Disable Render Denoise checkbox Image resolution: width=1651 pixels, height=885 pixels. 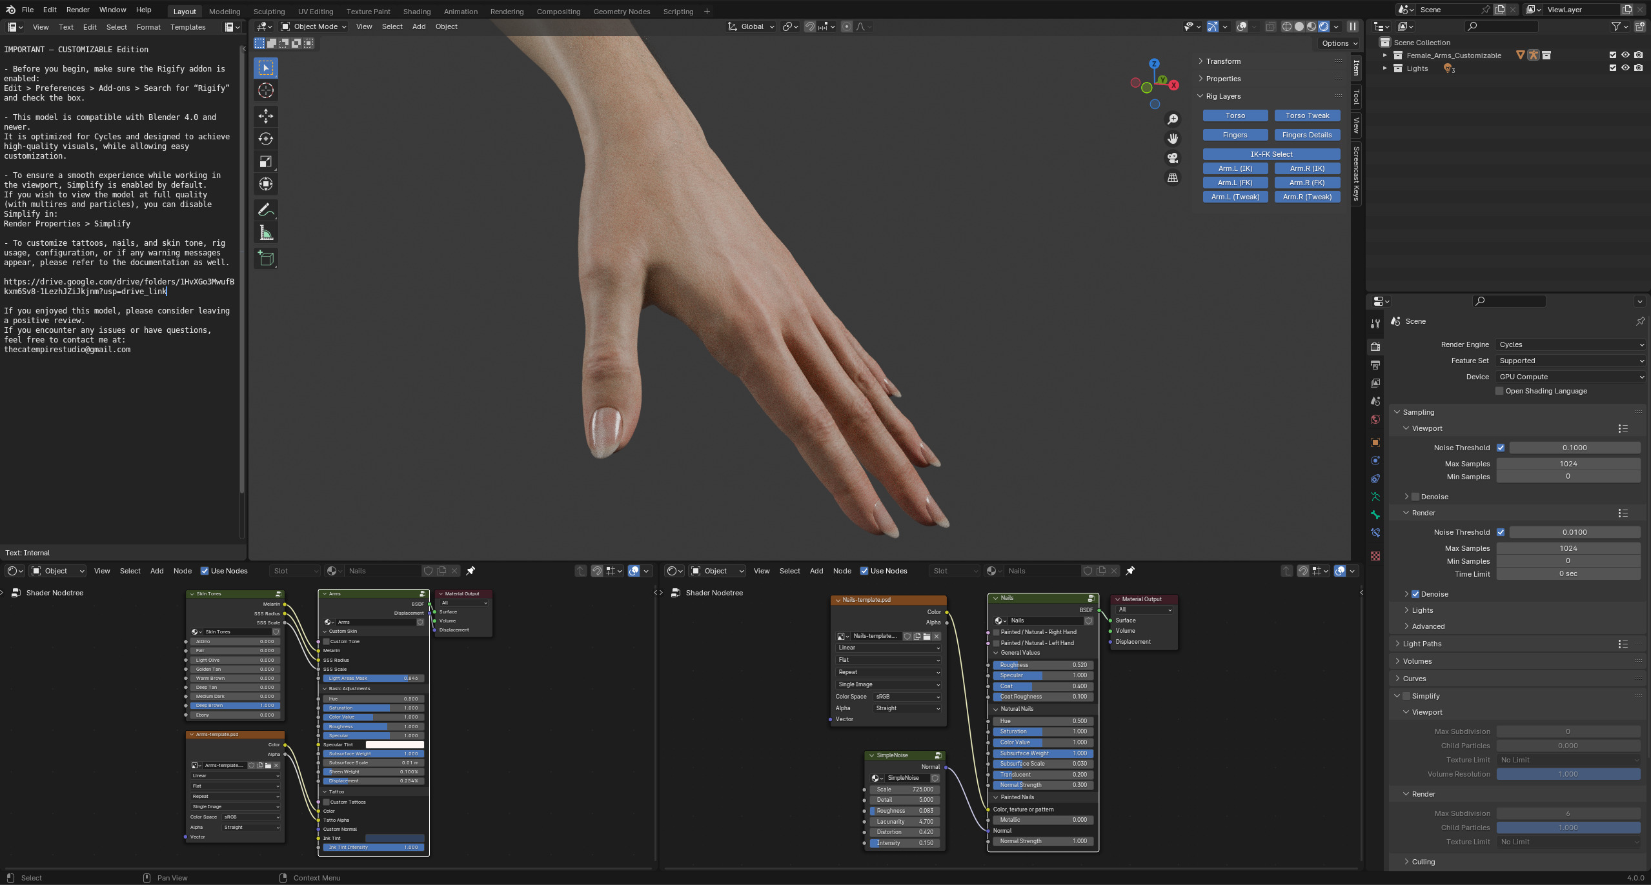point(1415,594)
